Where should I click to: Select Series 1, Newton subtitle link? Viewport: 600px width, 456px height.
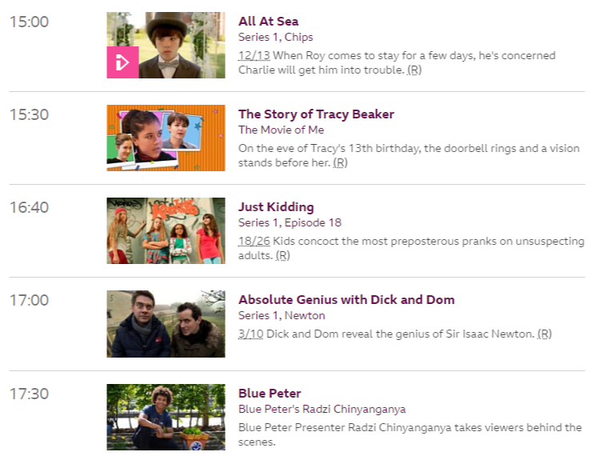[282, 316]
